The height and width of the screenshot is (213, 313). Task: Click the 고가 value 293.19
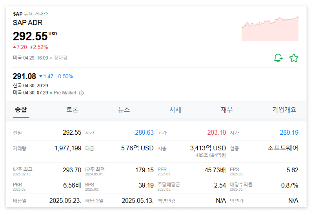click(217, 132)
